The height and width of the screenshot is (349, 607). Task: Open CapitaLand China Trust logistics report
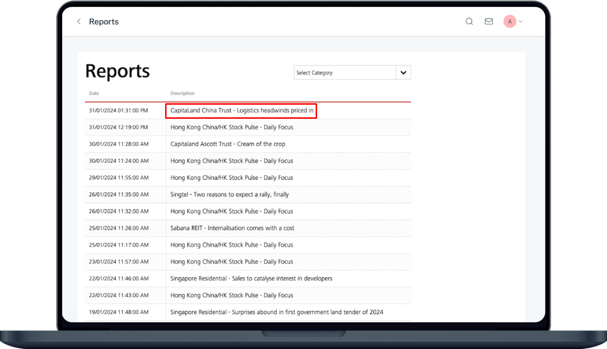point(241,111)
